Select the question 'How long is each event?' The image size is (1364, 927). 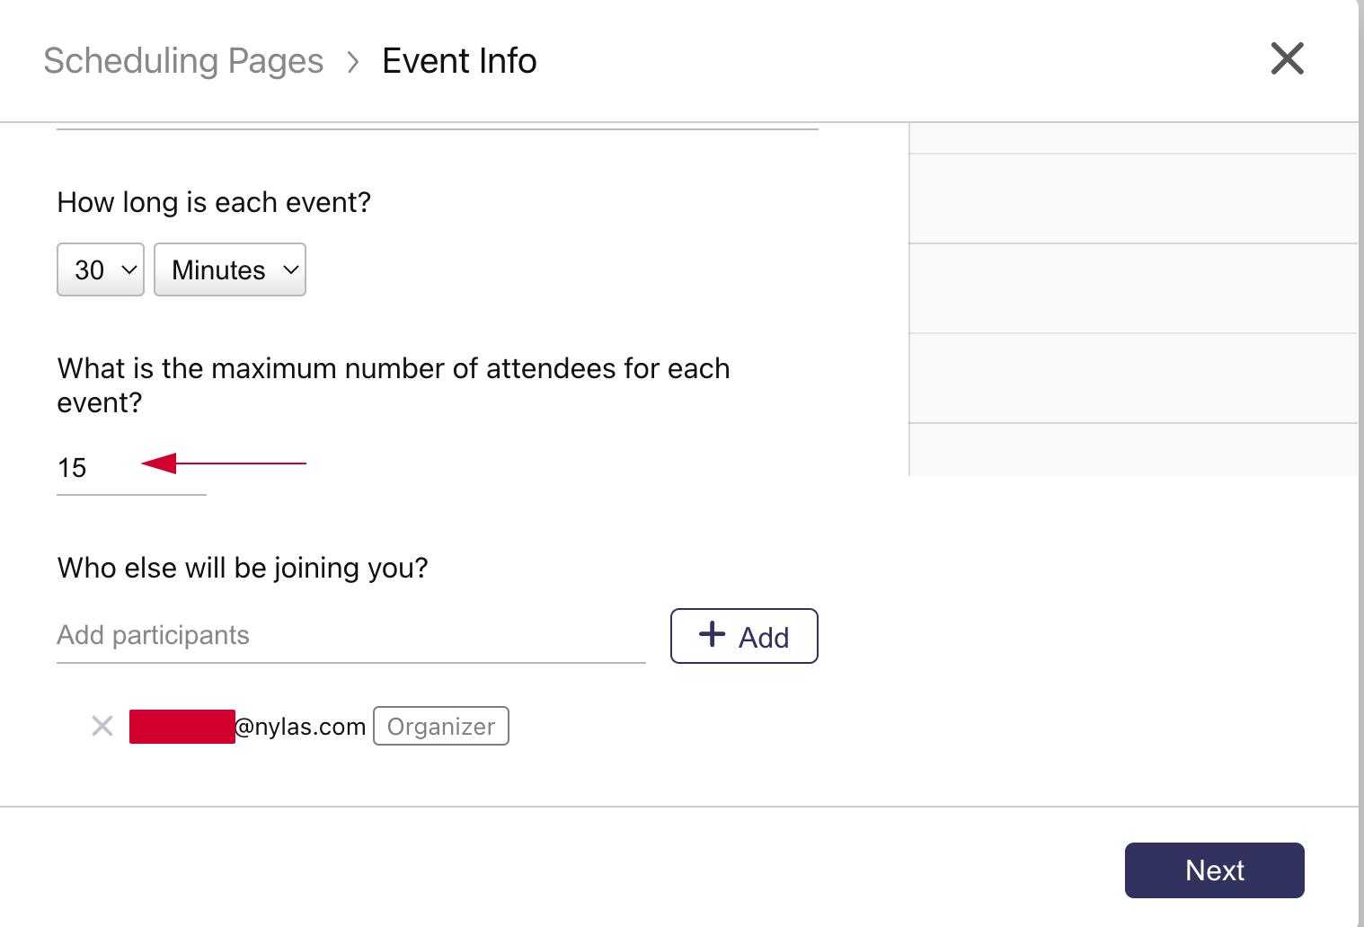pos(214,201)
